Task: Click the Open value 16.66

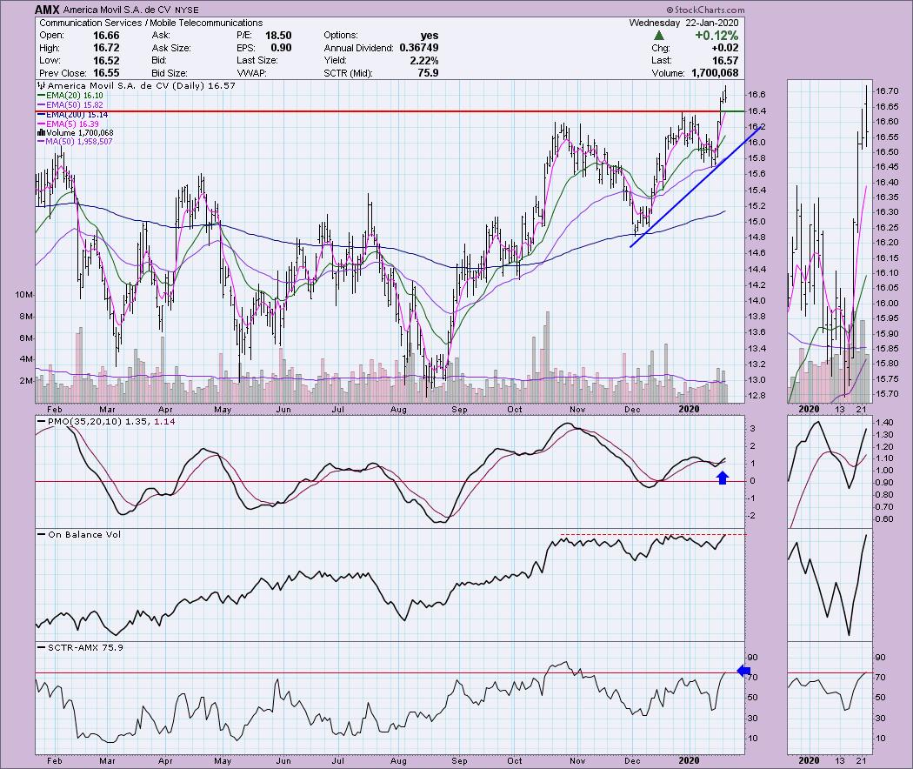Action: [107, 36]
